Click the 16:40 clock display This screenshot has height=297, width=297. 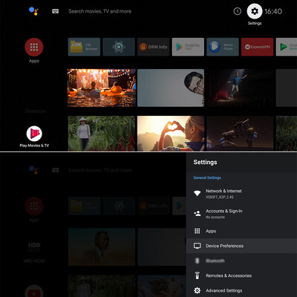tap(273, 11)
